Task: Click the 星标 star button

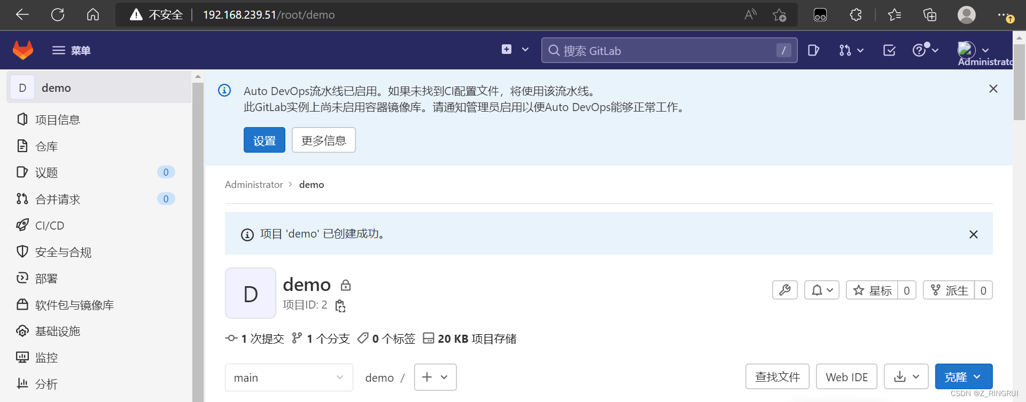Action: (872, 290)
